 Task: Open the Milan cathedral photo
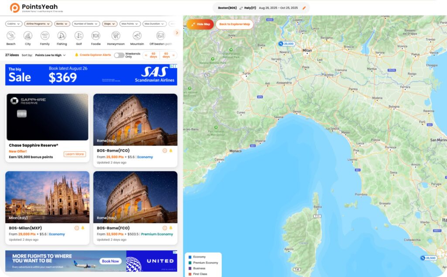click(x=47, y=197)
